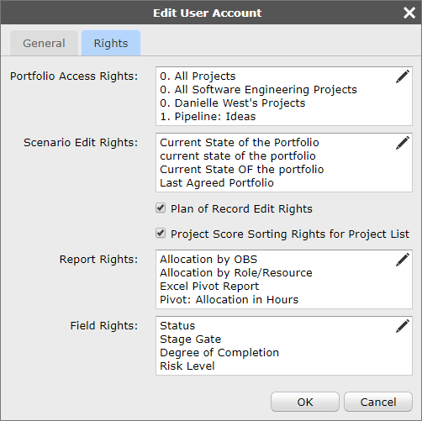Uncheck Plan of Record Edit Rights
This screenshot has height=421, width=422.
coord(161,208)
